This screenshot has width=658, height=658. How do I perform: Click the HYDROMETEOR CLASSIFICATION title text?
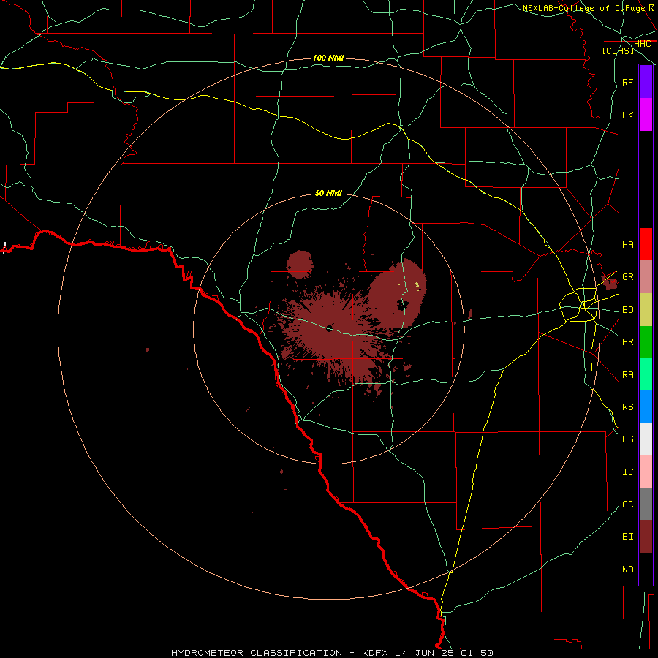[257, 653]
